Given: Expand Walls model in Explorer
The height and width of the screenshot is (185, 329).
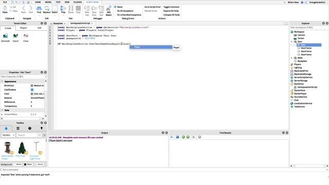Looking at the screenshot, I should tap(291, 58).
